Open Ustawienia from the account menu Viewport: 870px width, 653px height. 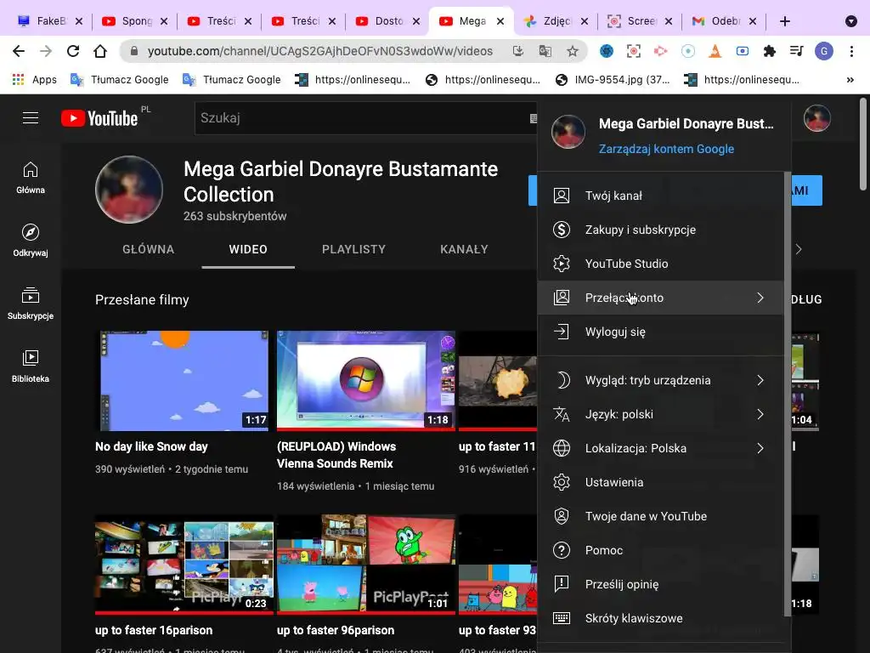coord(660,482)
